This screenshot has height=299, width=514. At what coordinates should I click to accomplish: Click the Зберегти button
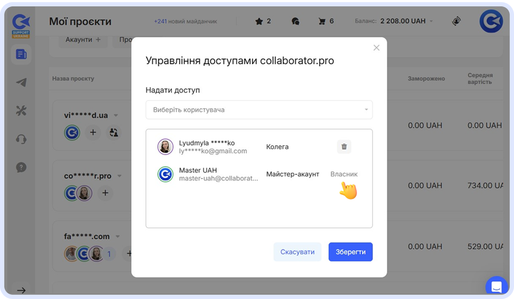pos(350,252)
